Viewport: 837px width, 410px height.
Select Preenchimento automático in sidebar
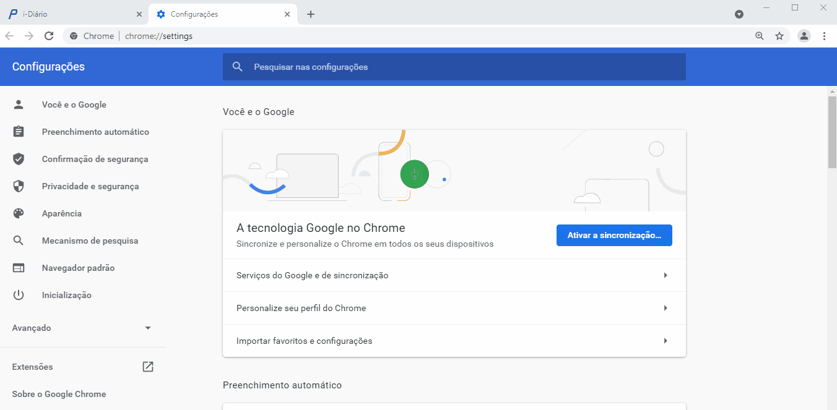click(95, 132)
